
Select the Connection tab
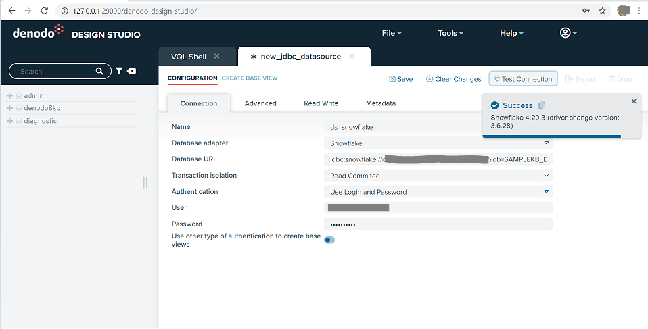tap(199, 103)
